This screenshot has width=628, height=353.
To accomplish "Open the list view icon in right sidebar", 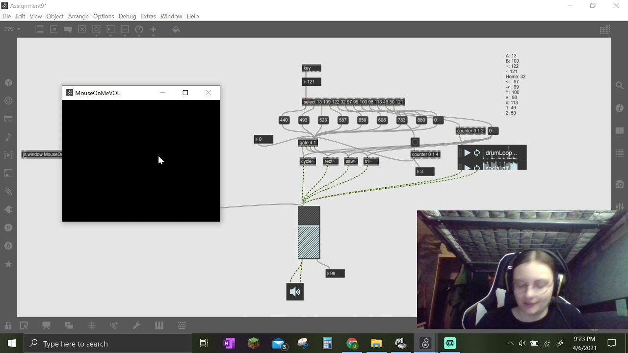I will (x=620, y=153).
